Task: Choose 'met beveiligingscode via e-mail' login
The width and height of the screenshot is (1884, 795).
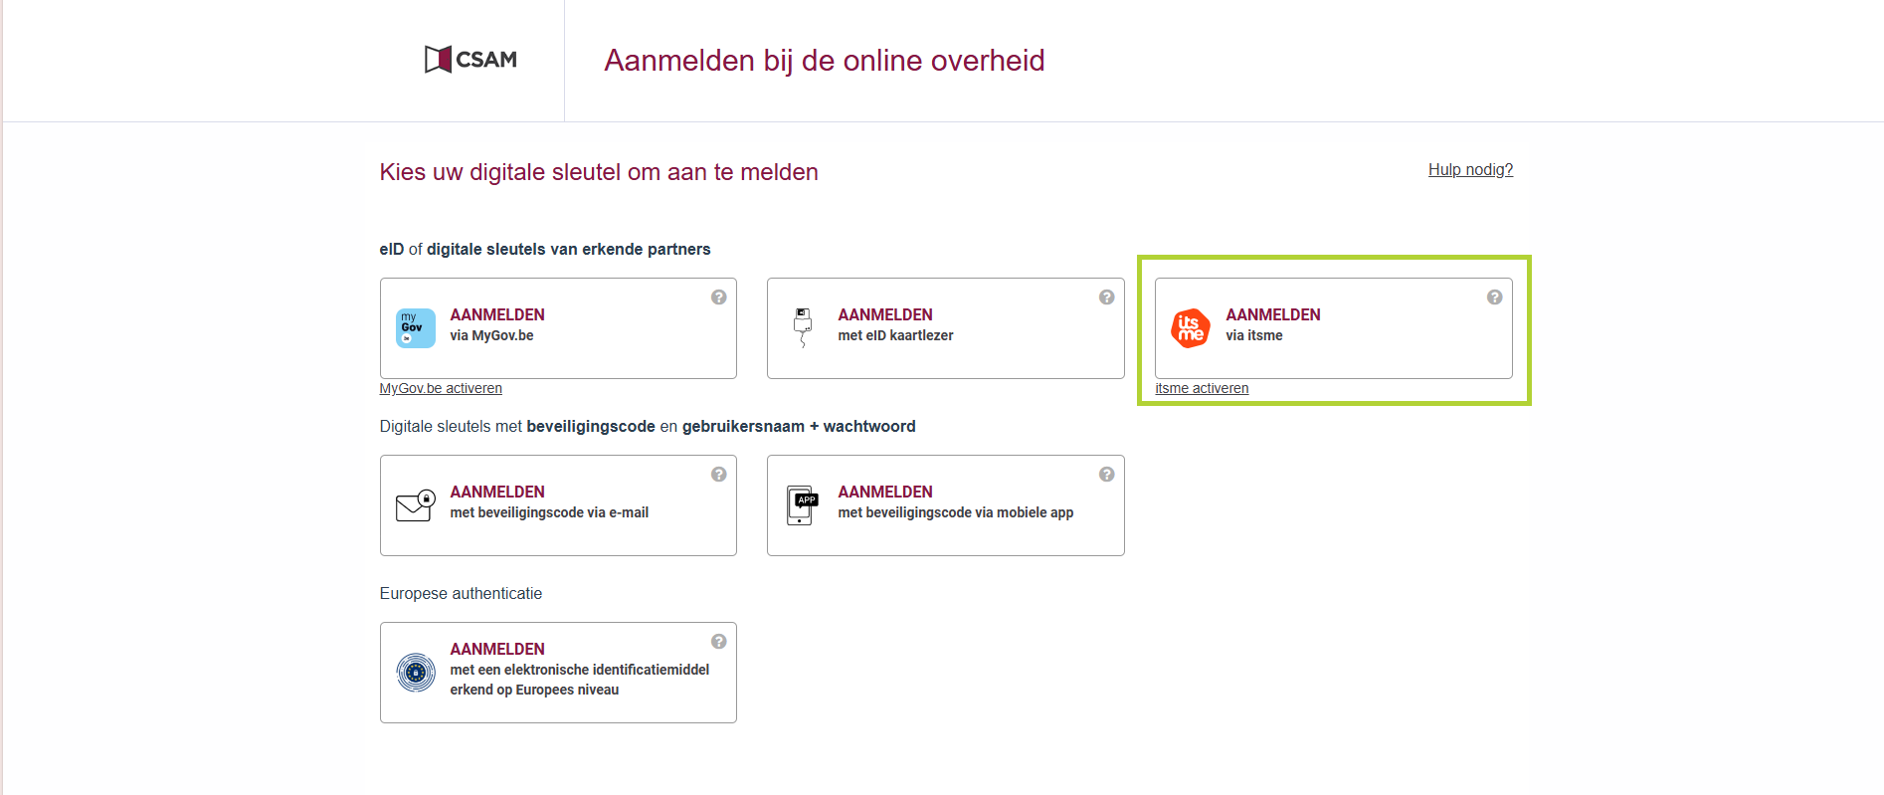Action: pos(548,512)
